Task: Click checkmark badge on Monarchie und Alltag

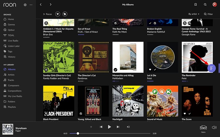Action: [115, 70]
